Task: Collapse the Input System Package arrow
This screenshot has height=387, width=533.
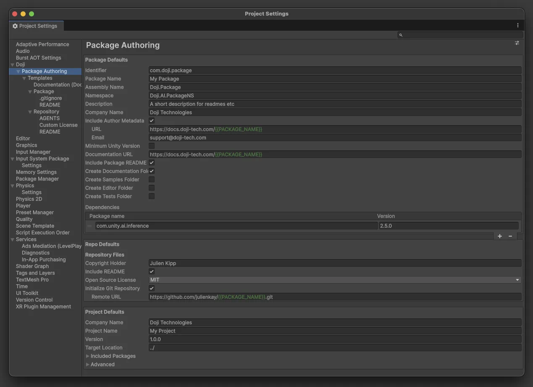Action: tap(13, 159)
